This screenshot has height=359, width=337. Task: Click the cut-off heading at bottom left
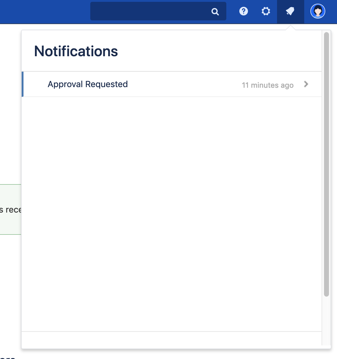click(8, 357)
